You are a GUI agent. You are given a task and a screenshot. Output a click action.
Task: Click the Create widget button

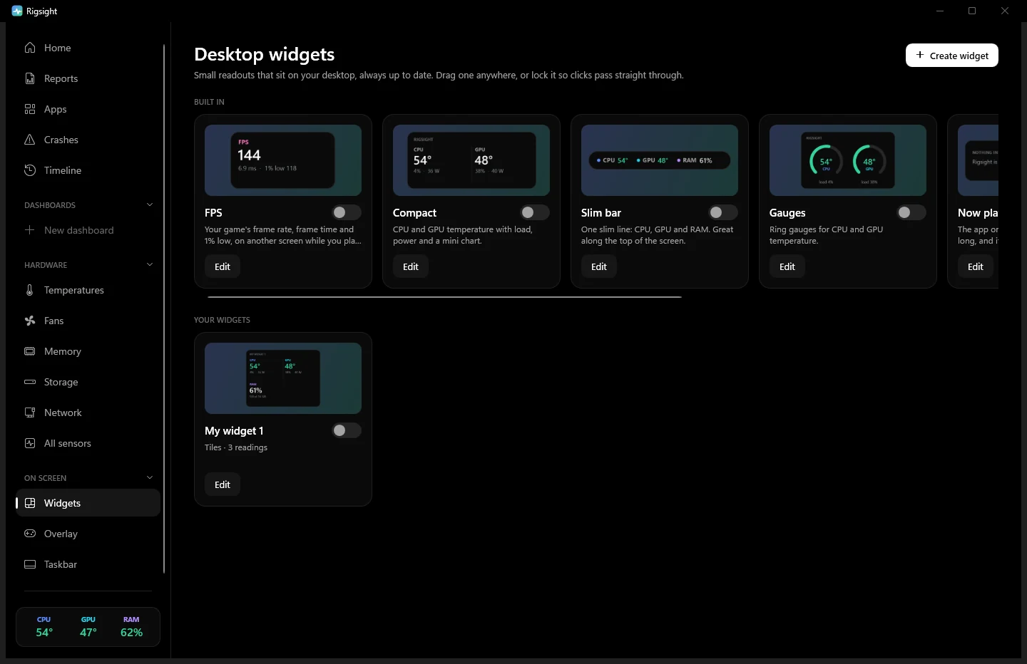click(952, 56)
